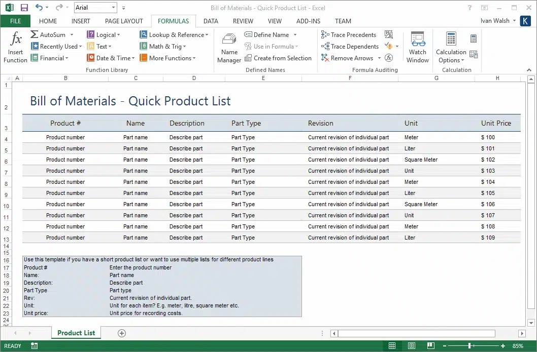Click the Error Checking icon
Image resolution: width=537 pixels, height=352 pixels.
pos(389,46)
